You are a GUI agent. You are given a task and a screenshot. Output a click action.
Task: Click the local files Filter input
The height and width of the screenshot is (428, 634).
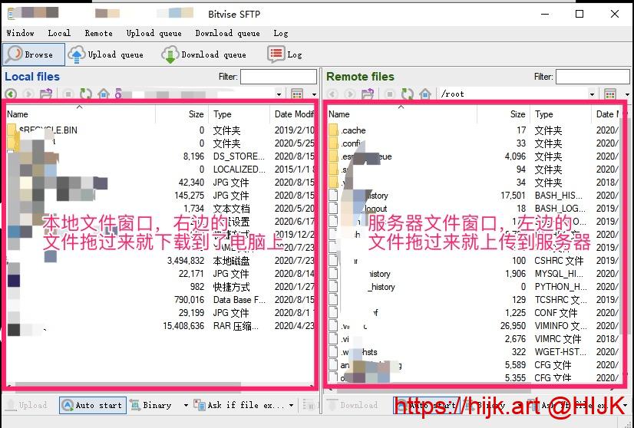pyautogui.click(x=278, y=77)
